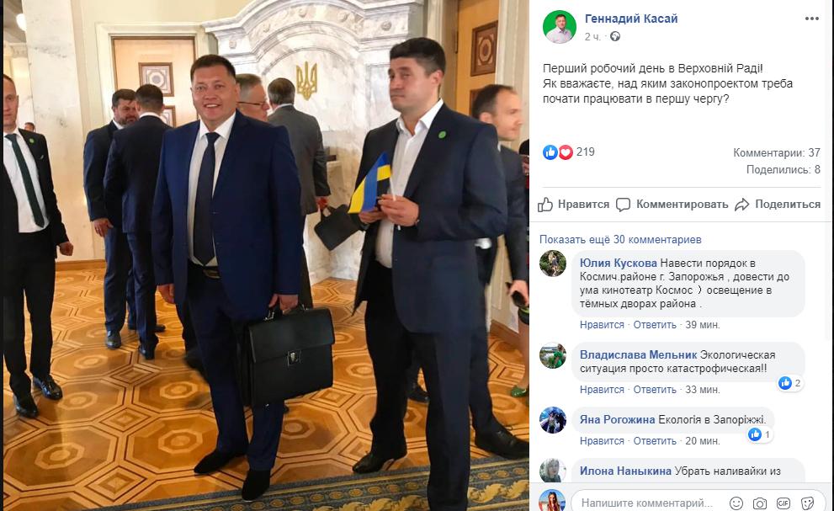
Task: Like the post with Нравится button
Action: (573, 205)
